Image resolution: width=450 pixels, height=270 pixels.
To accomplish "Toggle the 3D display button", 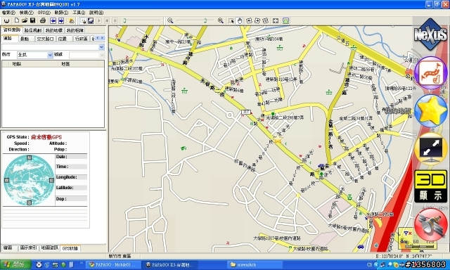I will pyautogui.click(x=431, y=186).
